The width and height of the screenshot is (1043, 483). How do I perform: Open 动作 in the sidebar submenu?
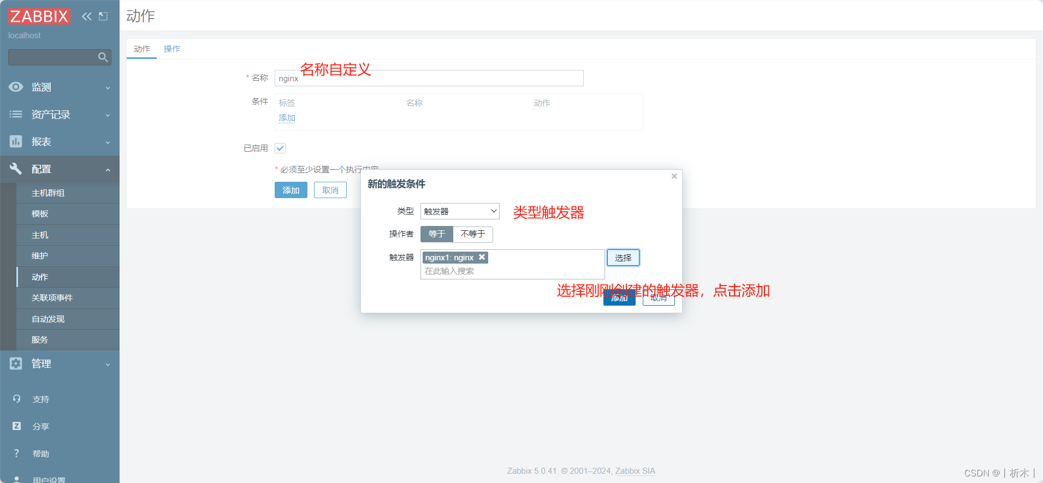coord(68,277)
